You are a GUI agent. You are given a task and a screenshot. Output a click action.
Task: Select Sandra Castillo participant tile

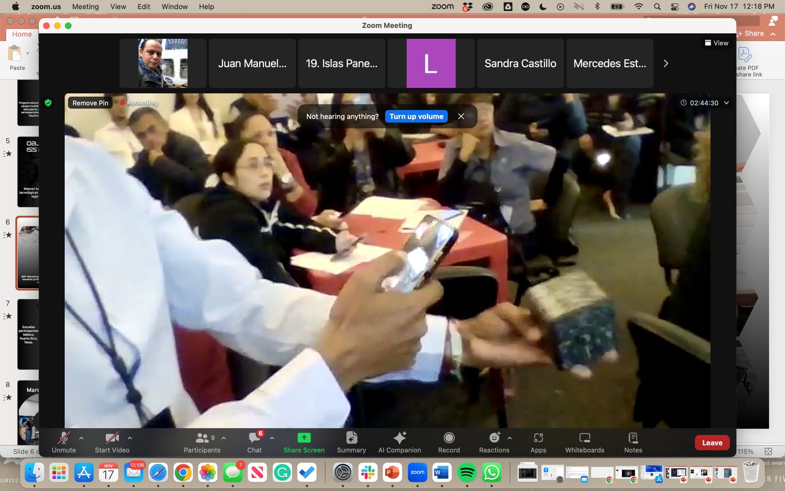click(520, 63)
